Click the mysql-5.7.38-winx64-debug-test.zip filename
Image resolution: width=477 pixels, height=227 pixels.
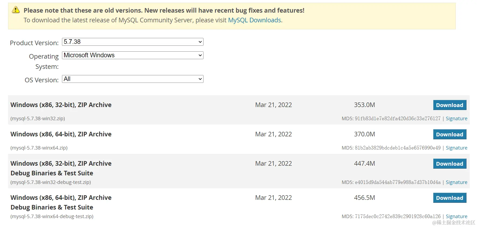click(x=52, y=217)
